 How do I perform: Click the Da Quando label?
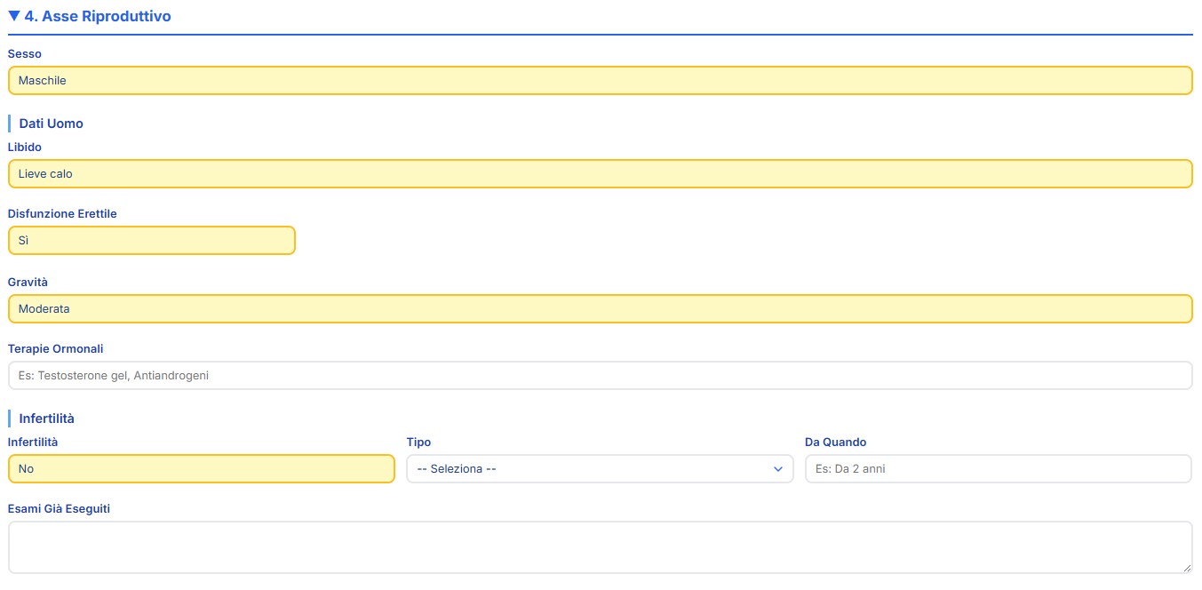click(835, 442)
